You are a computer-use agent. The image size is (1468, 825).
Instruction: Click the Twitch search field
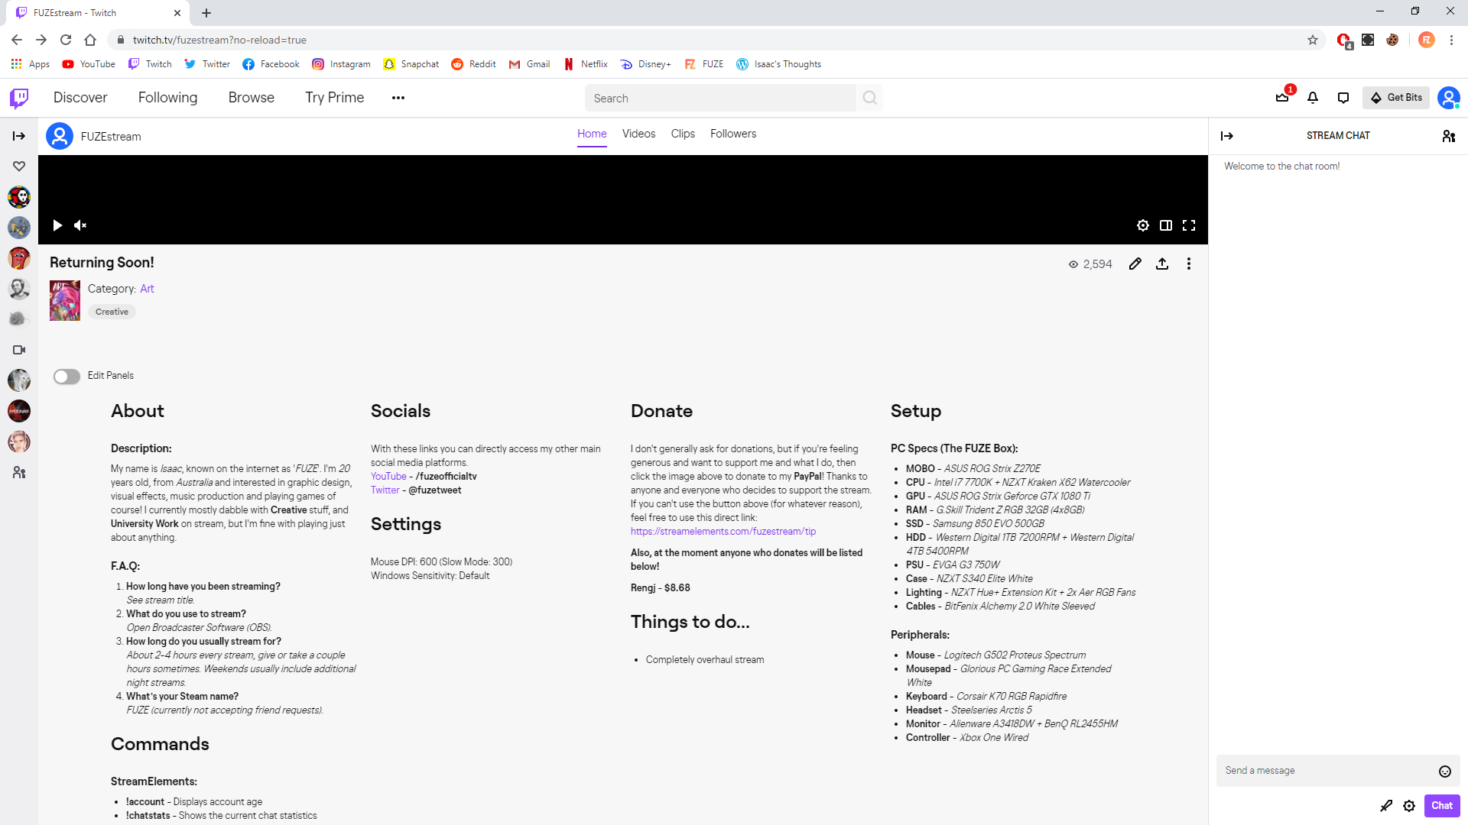pyautogui.click(x=720, y=98)
